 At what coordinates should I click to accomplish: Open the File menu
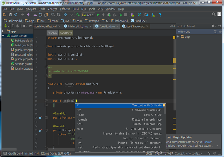[x=5, y=9]
